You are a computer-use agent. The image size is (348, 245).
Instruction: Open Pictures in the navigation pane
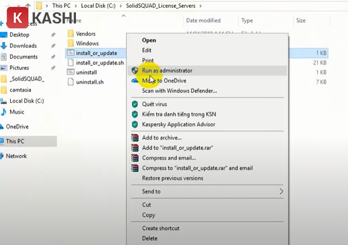19,68
